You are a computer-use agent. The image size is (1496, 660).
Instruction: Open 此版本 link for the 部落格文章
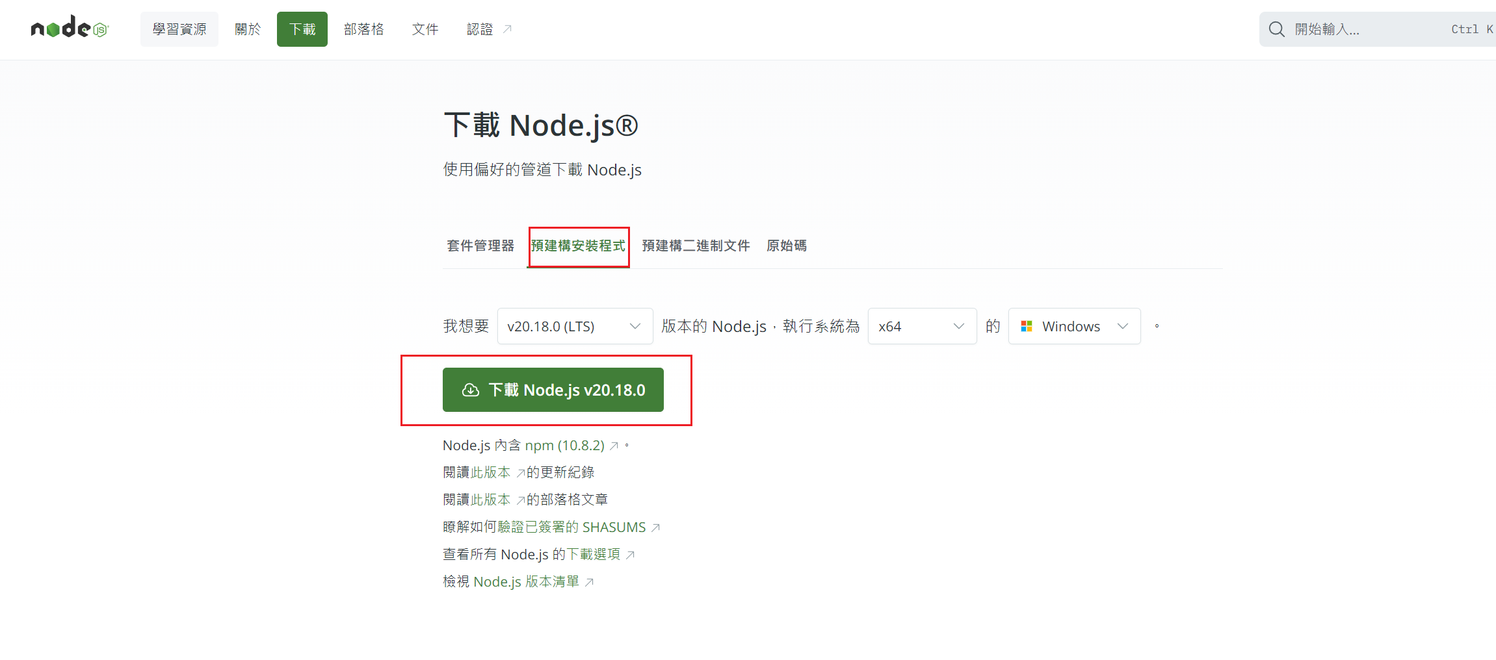coord(491,500)
